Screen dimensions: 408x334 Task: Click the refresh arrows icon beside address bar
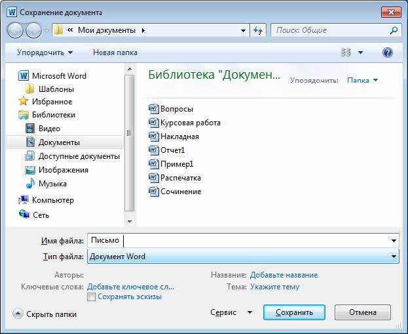(258, 30)
